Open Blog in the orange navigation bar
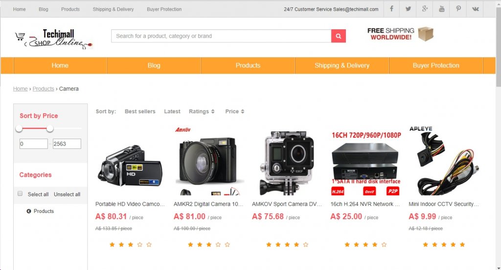 [x=154, y=65]
